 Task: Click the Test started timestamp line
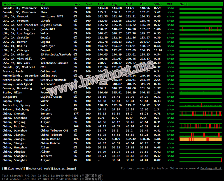[x=52, y=176]
